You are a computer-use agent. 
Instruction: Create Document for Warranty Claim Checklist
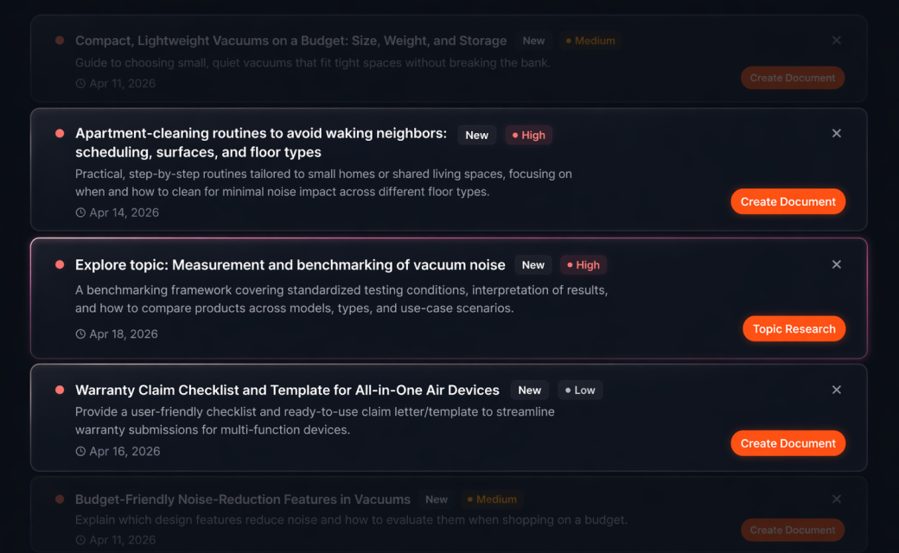pos(787,443)
